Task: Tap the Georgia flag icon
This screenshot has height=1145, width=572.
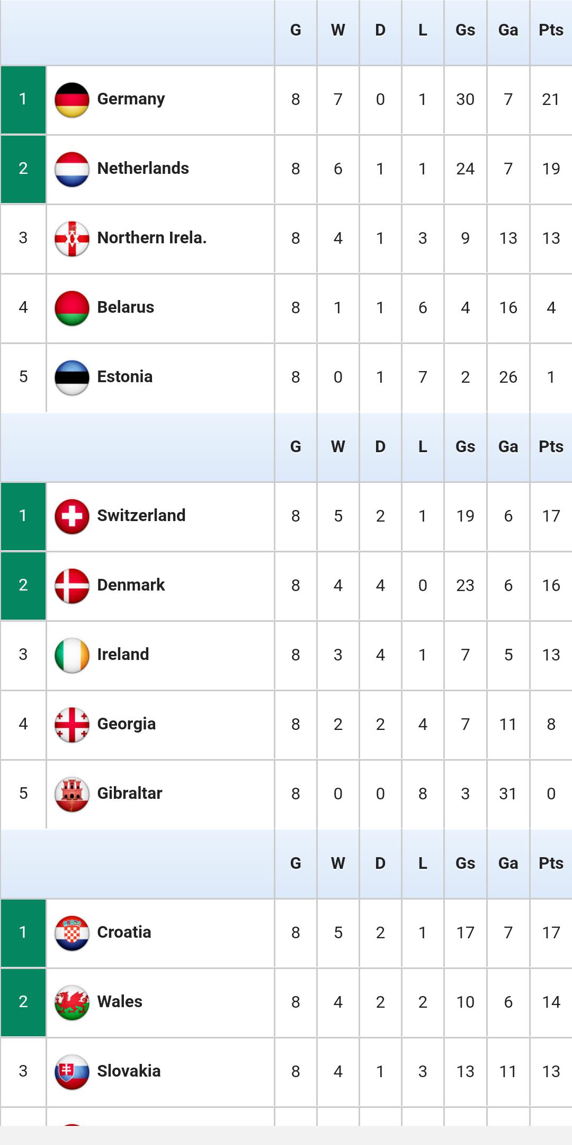Action: (71, 725)
